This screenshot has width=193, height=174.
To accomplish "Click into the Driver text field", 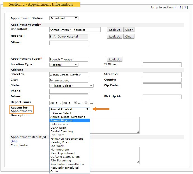I will click(69, 97).
